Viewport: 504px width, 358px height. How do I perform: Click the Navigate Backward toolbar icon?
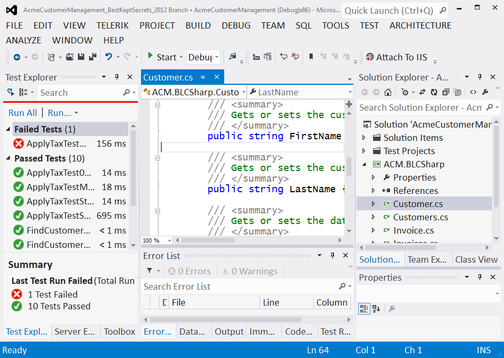[x=17, y=57]
